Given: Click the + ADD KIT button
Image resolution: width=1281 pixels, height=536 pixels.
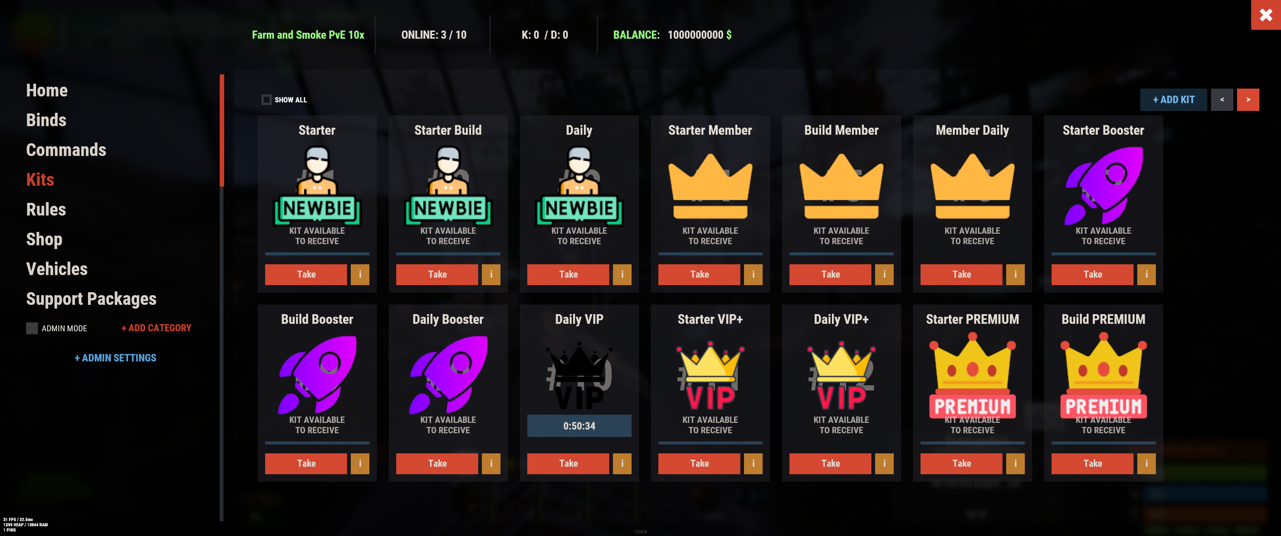Looking at the screenshot, I should (x=1174, y=100).
